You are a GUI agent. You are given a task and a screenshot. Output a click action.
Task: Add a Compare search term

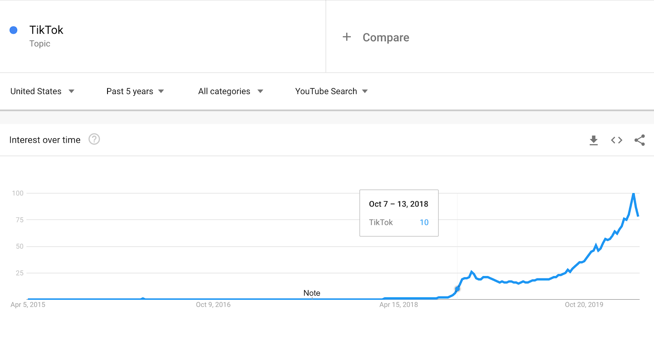tap(386, 37)
